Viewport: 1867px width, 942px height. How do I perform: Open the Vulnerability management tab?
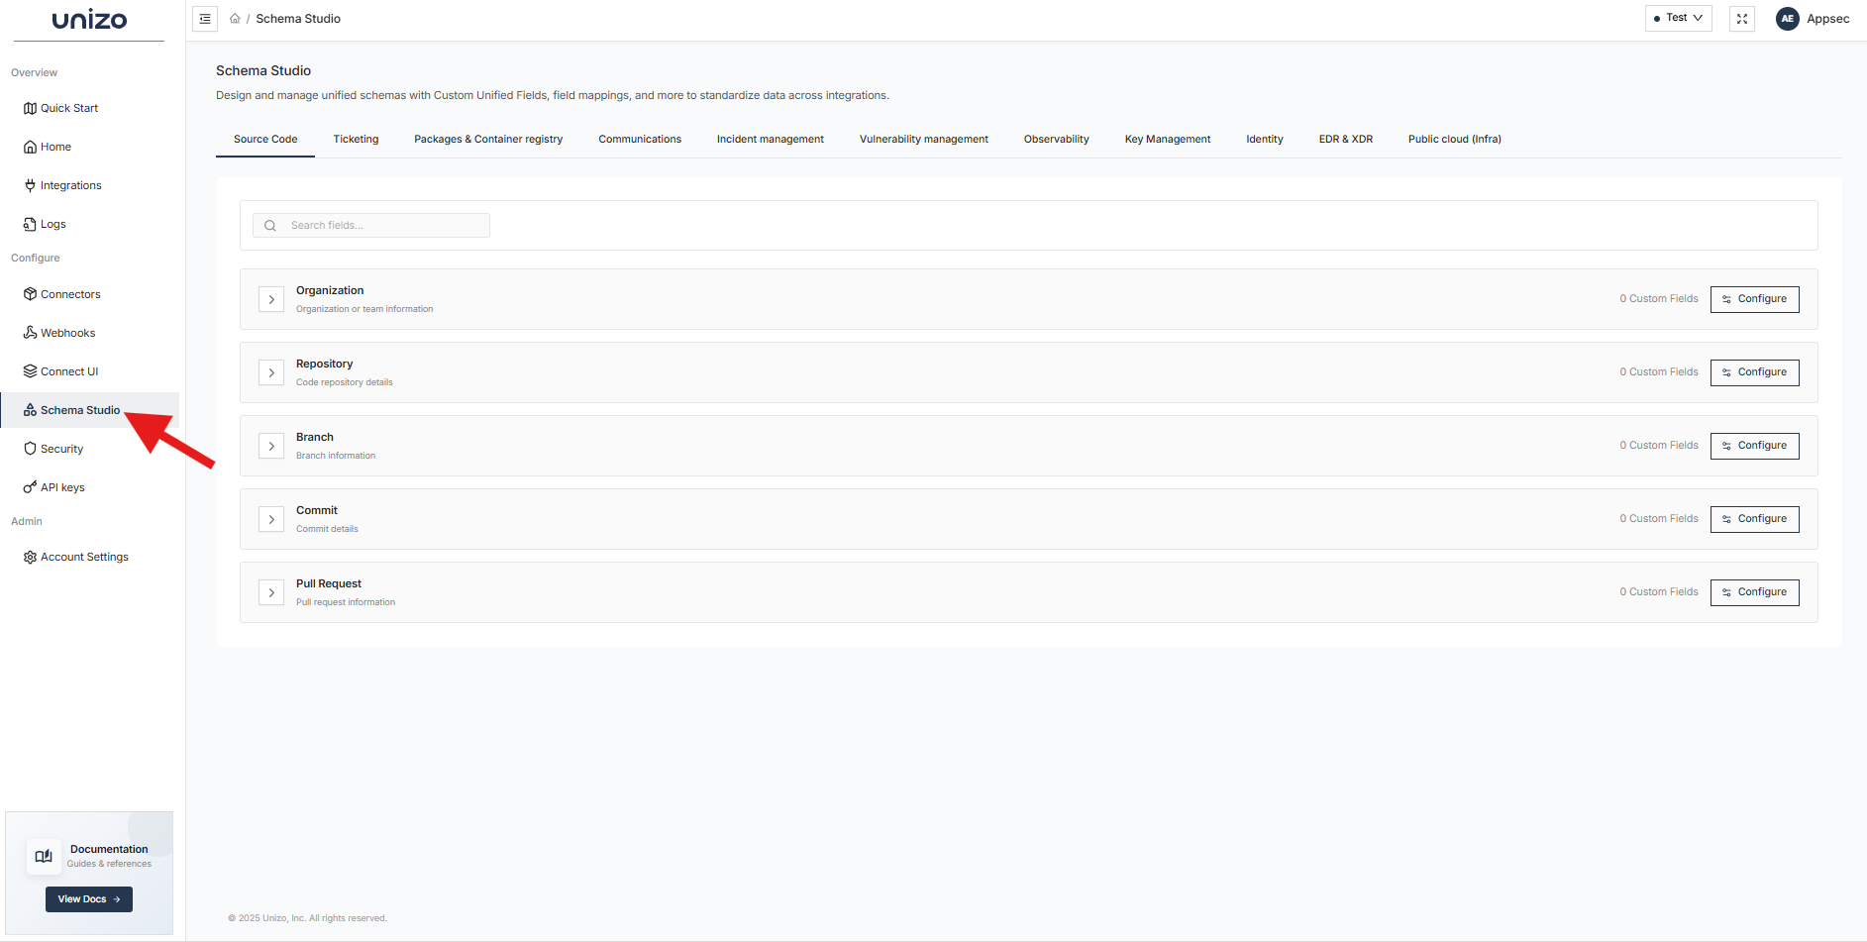(x=923, y=139)
